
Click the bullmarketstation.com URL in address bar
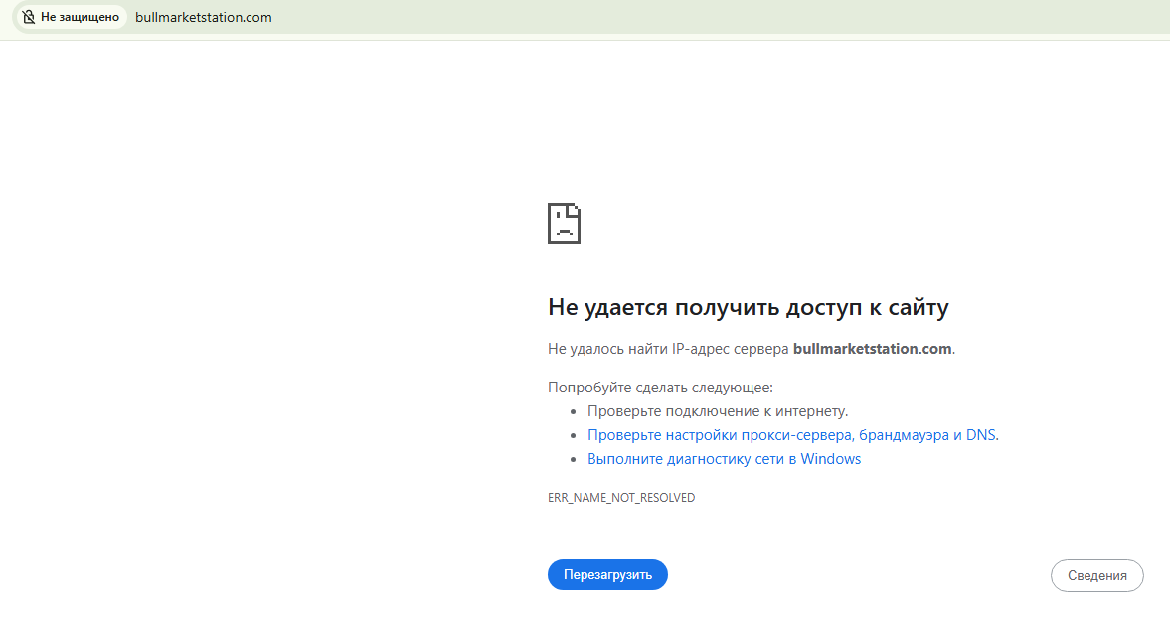pos(203,17)
